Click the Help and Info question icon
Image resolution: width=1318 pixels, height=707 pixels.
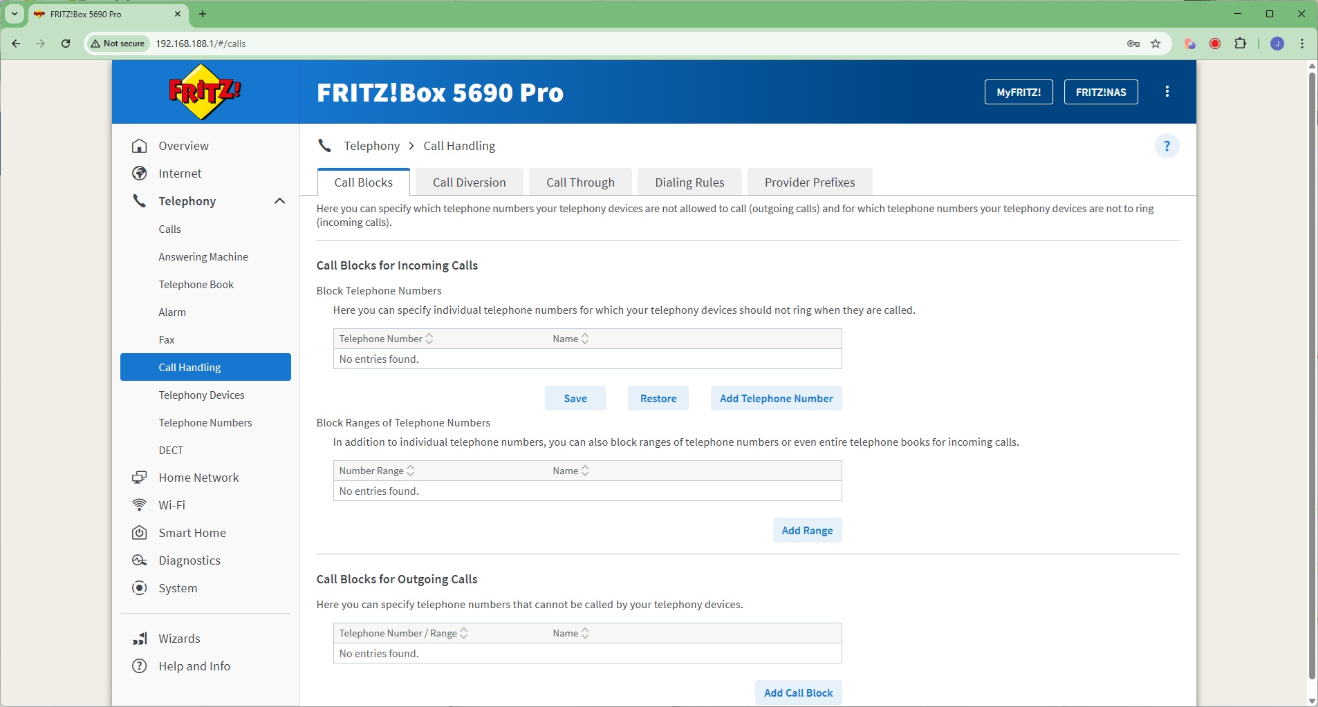140,666
